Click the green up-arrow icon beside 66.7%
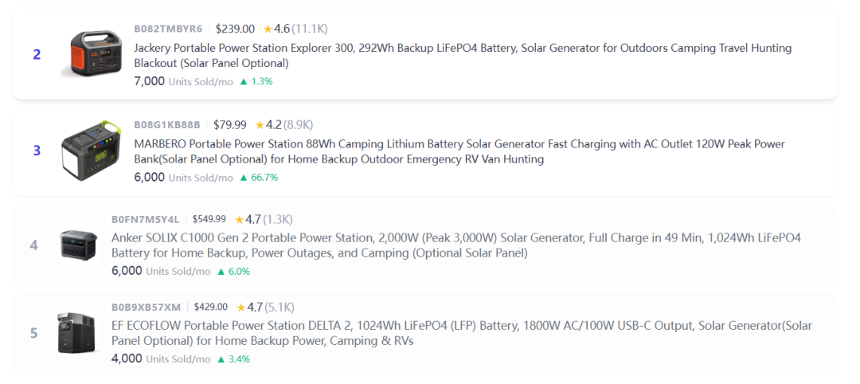This screenshot has height=384, width=860. click(244, 178)
